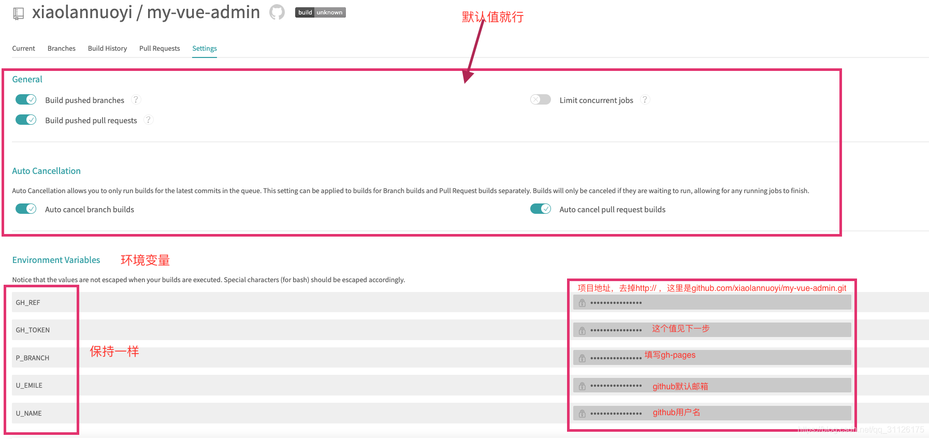Click the Environment Variables section heading
929x439 pixels.
(x=56, y=260)
